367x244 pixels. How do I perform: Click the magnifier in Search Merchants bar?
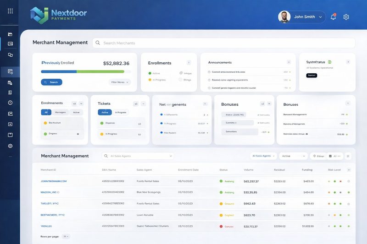coord(98,43)
